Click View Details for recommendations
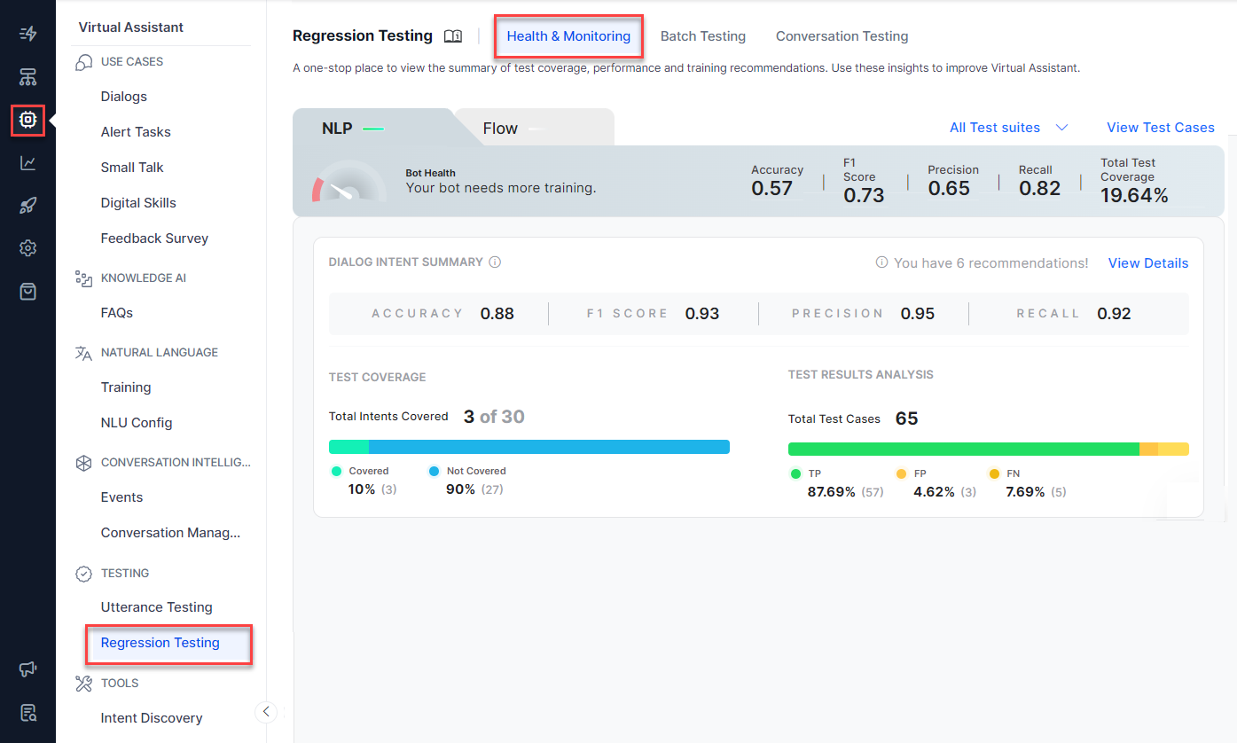 point(1147,263)
